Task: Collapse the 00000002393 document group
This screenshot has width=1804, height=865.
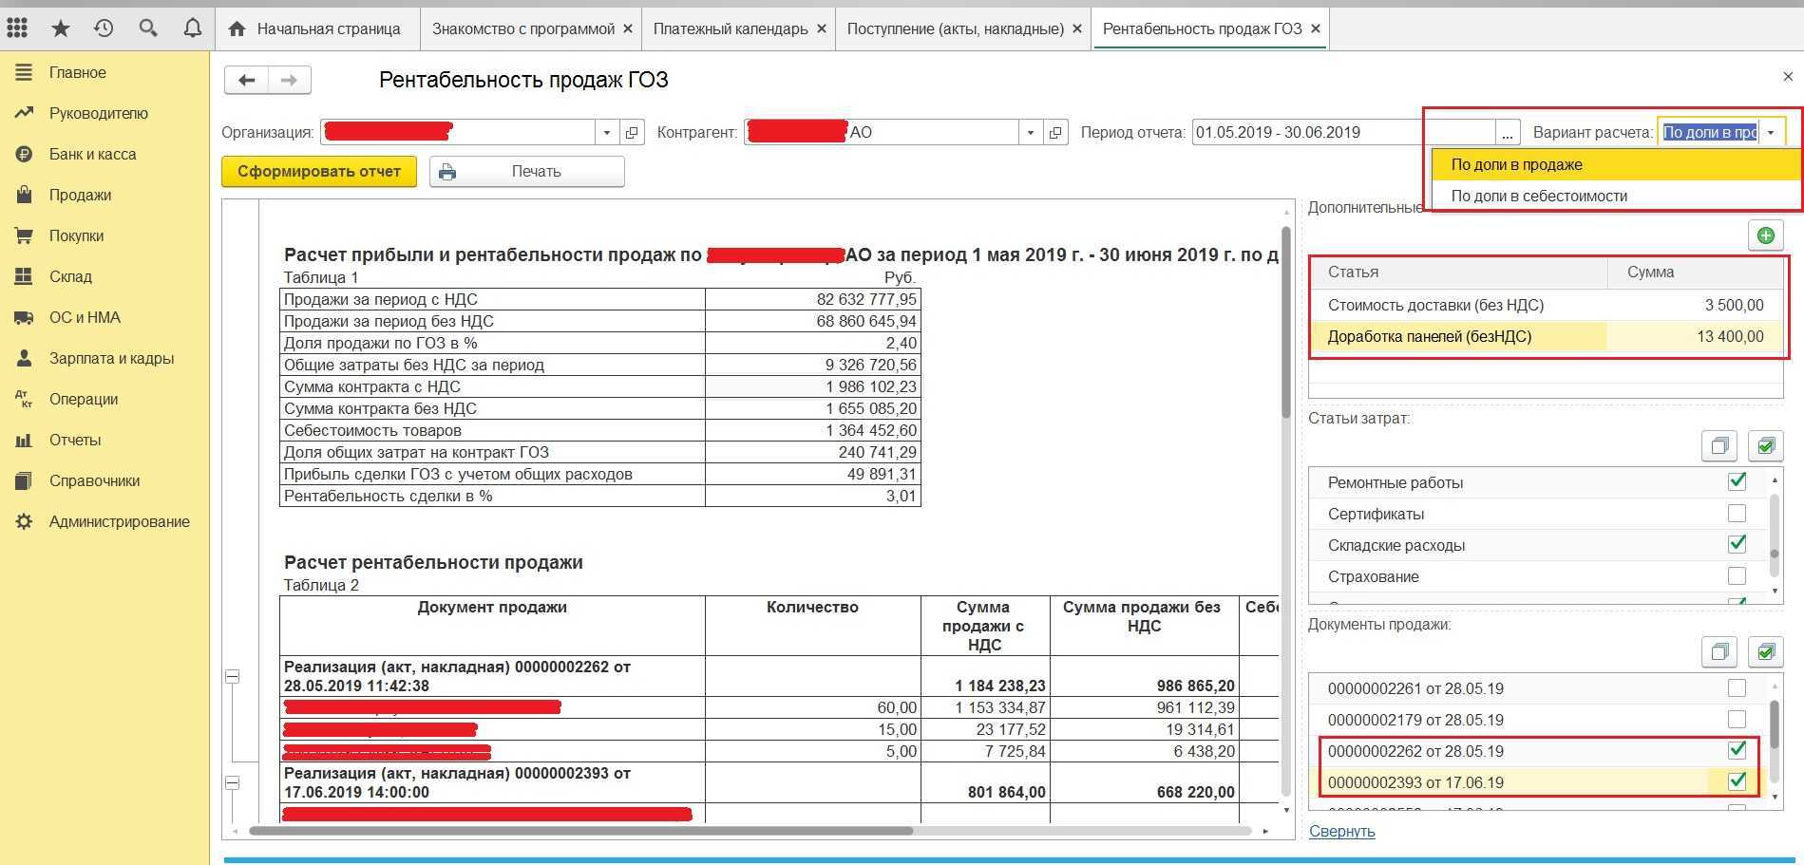Action: coord(232,782)
